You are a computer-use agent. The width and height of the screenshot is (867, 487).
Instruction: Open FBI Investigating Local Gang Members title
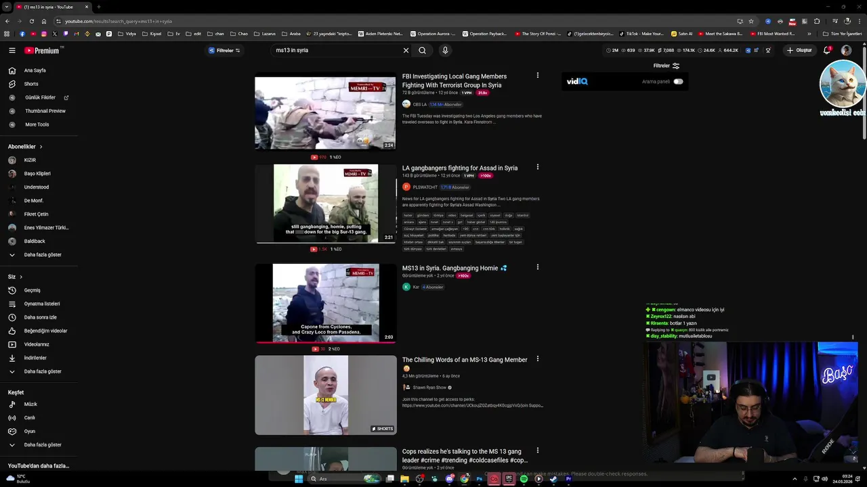pyautogui.click(x=454, y=80)
